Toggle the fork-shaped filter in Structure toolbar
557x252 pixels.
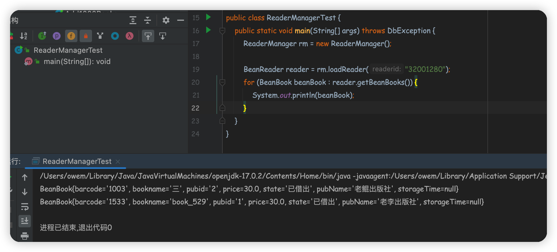tap(100, 36)
